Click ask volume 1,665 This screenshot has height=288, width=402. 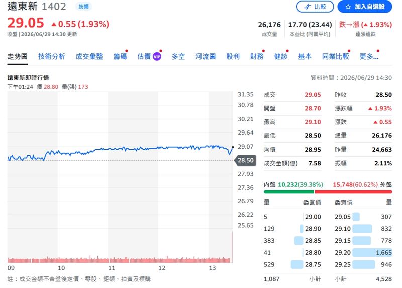click(384, 253)
